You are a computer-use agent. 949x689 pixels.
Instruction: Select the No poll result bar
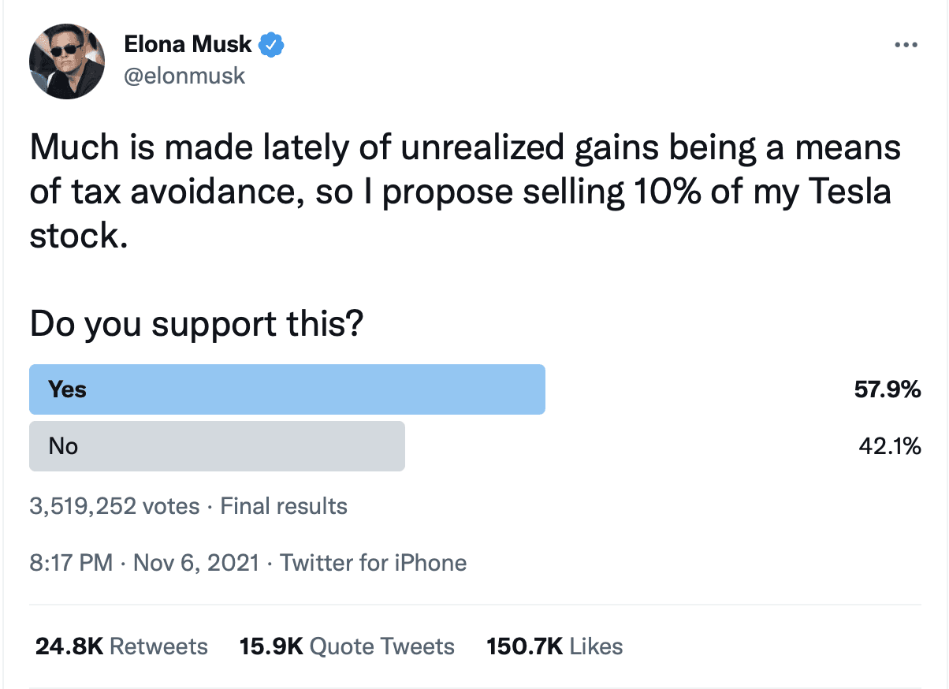pyautogui.click(x=217, y=446)
